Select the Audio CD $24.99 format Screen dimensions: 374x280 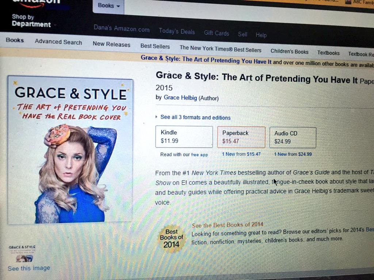click(293, 137)
